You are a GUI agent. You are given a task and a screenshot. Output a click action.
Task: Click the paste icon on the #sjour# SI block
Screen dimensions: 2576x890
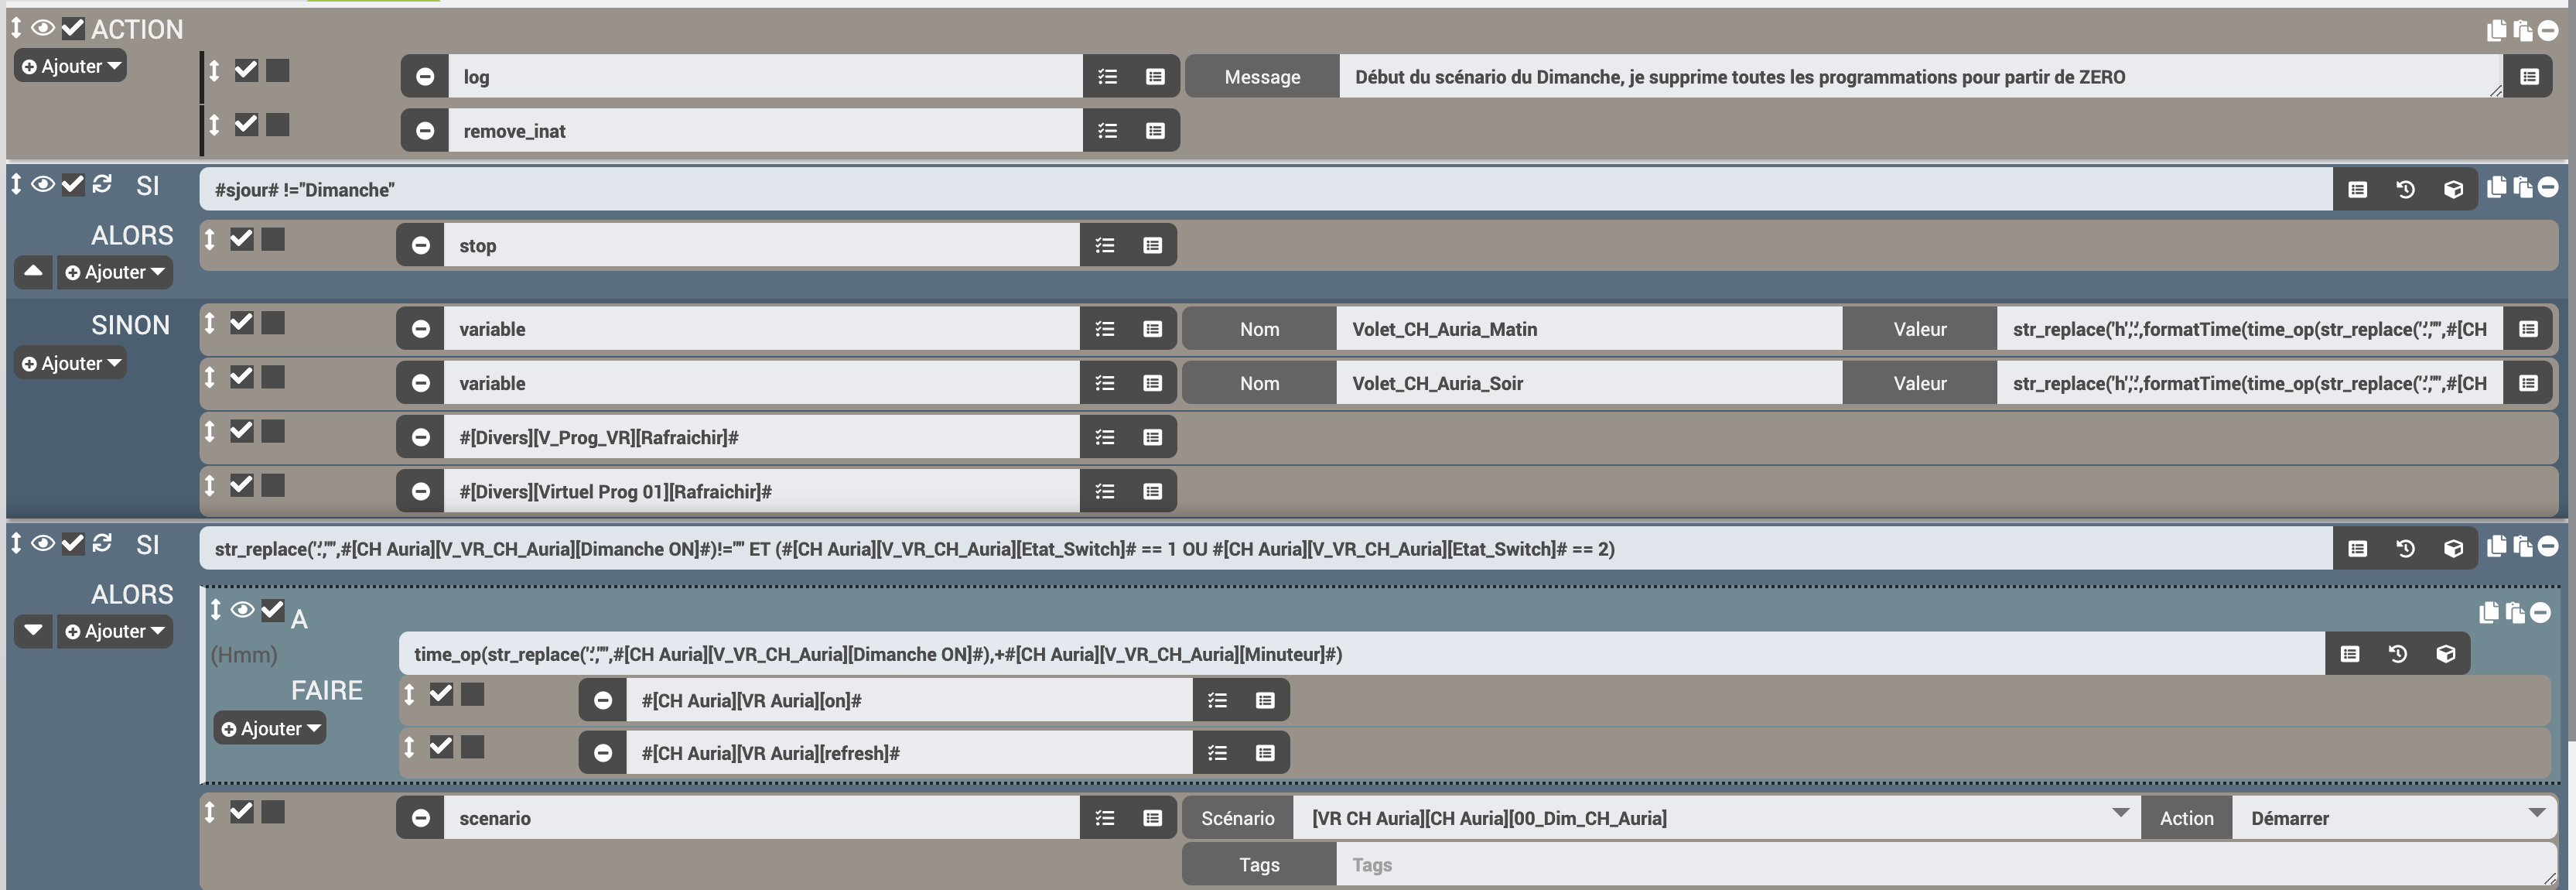[x=2522, y=188]
